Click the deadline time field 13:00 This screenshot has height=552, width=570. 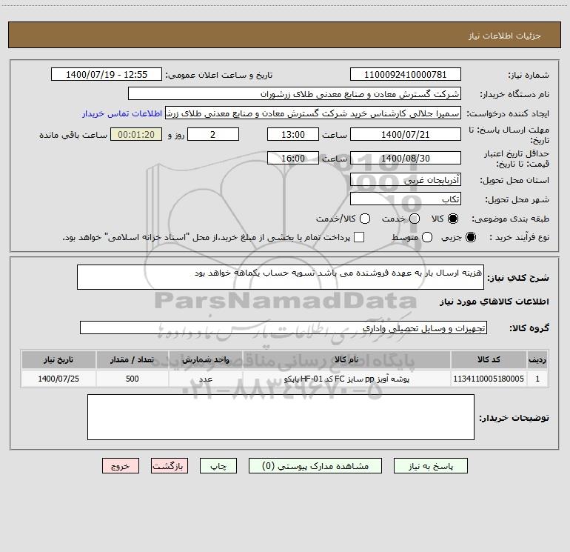tap(293, 134)
